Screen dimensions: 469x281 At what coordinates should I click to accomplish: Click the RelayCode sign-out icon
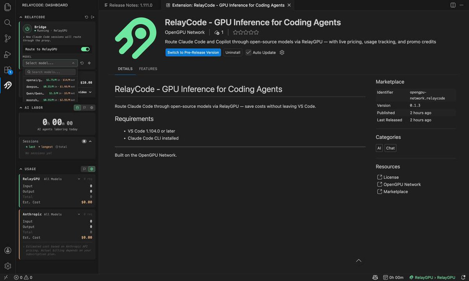[93, 17]
